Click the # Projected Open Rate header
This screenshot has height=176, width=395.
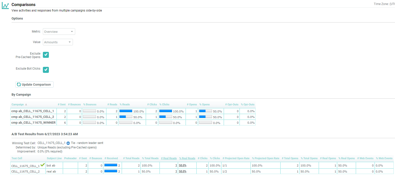point(236,158)
